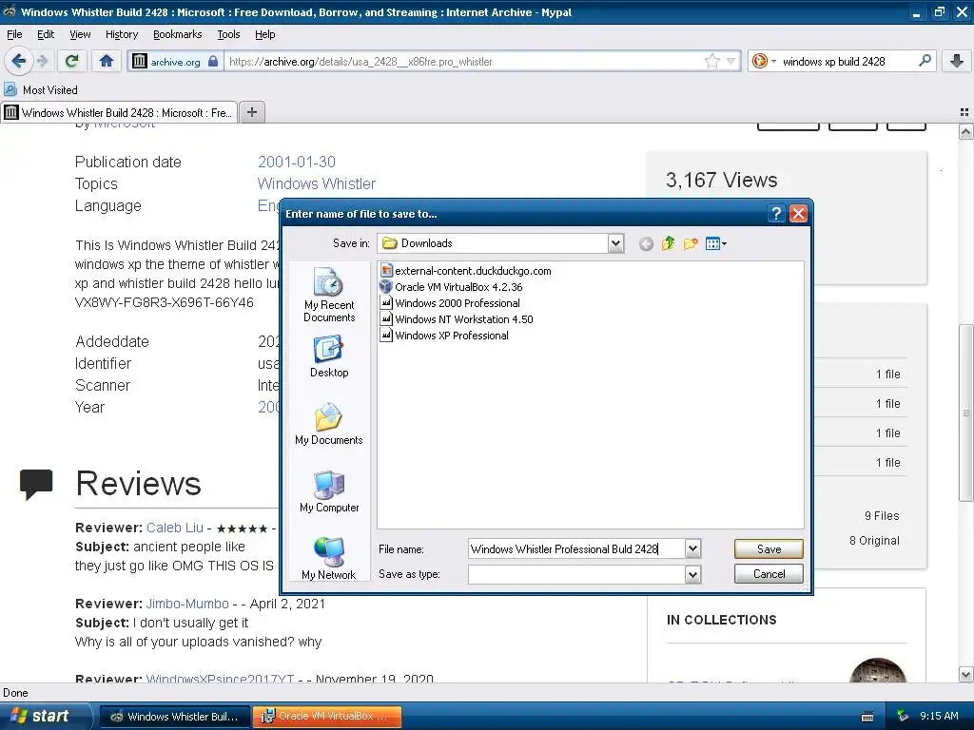Open the View menu
The width and height of the screenshot is (974, 730).
tap(80, 34)
